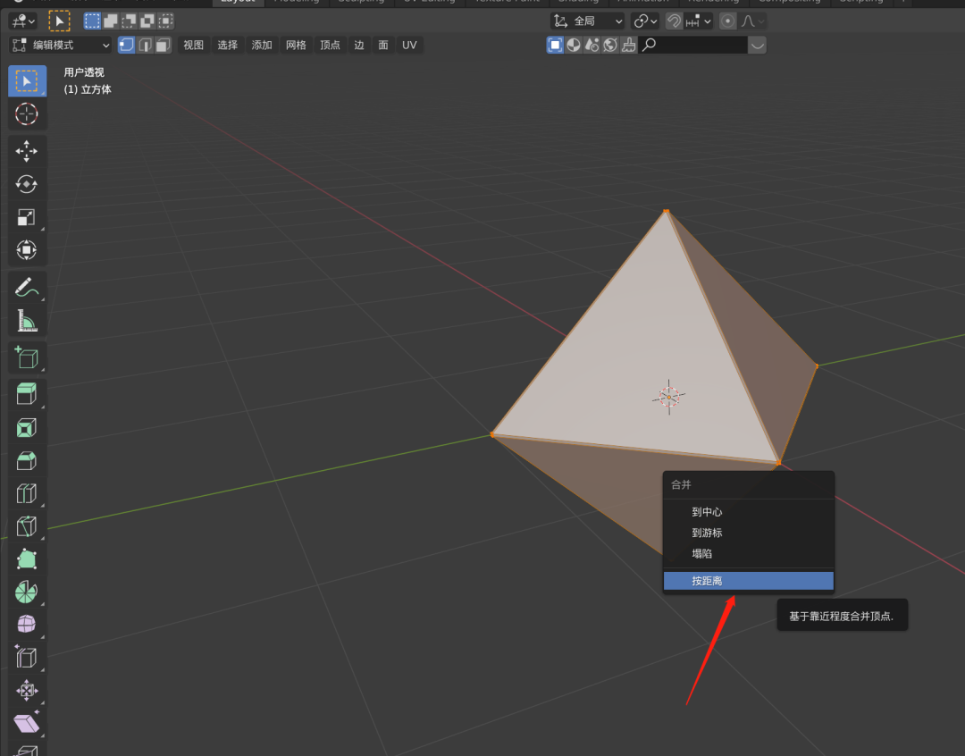Screen dimensions: 965x756
Task: Open the 面 menu
Action: (383, 45)
